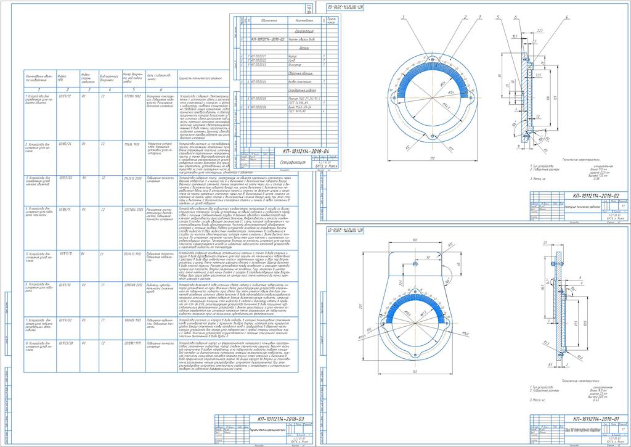Viewport: 631px width, 447px height.
Task: Select column number 6 in patent table header
Action: (161, 89)
